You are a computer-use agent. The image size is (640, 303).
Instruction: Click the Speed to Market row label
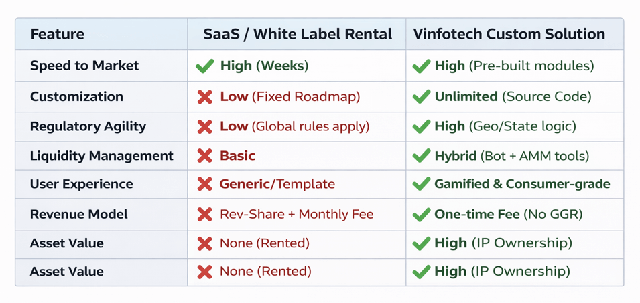[x=84, y=66]
